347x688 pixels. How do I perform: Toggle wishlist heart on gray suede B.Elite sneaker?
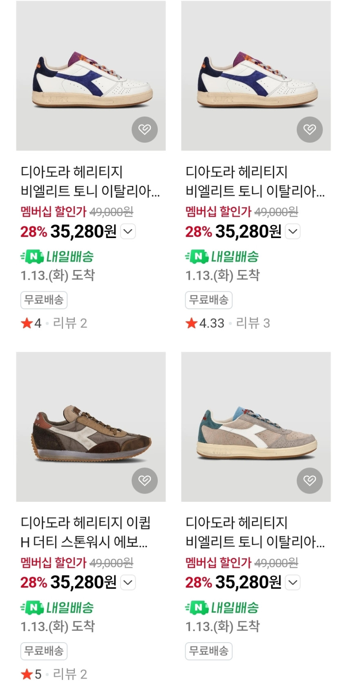[309, 480]
